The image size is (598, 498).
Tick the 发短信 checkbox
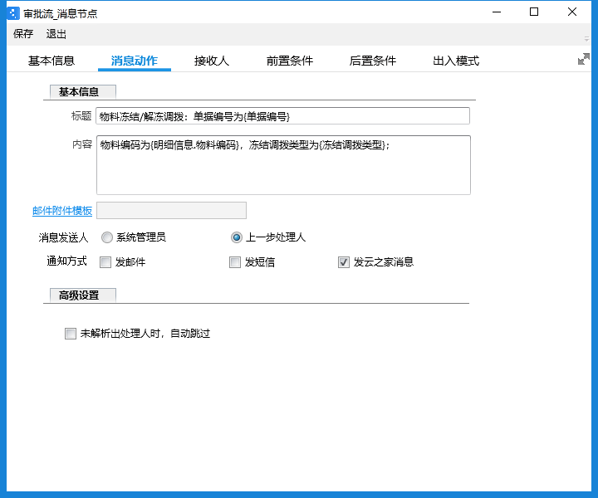(x=235, y=262)
